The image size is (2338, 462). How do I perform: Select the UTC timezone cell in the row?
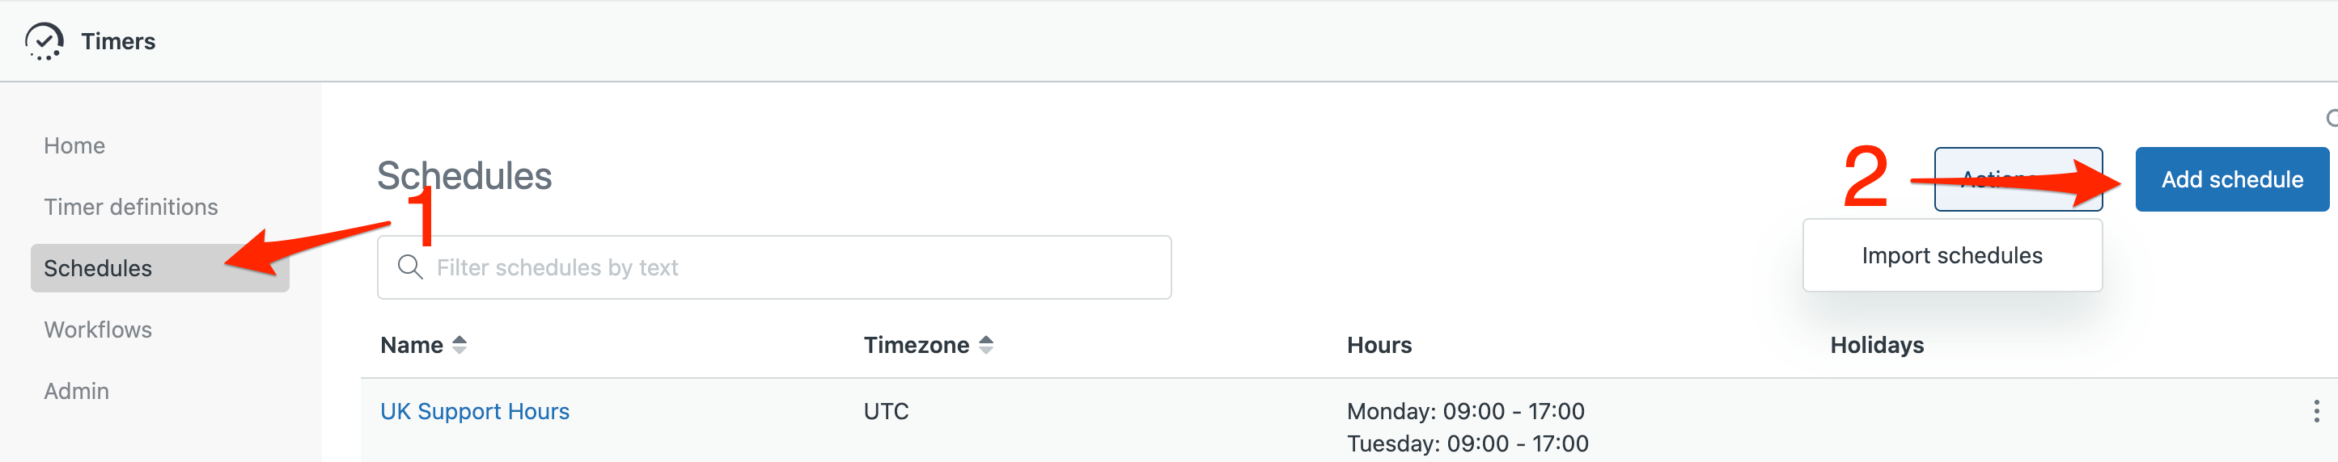click(886, 411)
